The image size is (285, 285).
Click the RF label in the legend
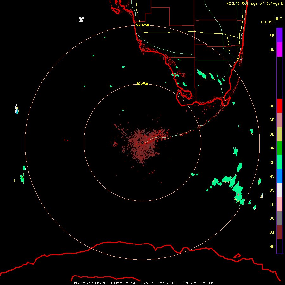point(272,35)
